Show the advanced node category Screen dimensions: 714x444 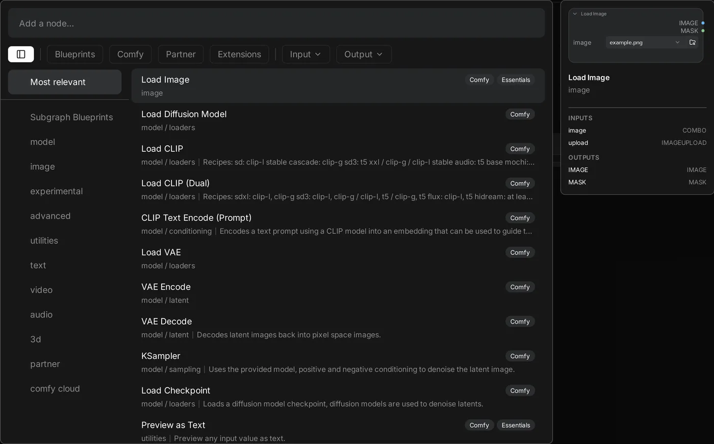point(50,216)
